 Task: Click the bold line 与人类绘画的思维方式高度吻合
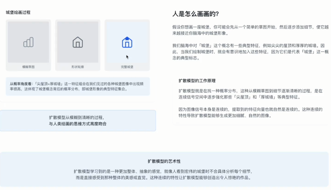(78, 124)
